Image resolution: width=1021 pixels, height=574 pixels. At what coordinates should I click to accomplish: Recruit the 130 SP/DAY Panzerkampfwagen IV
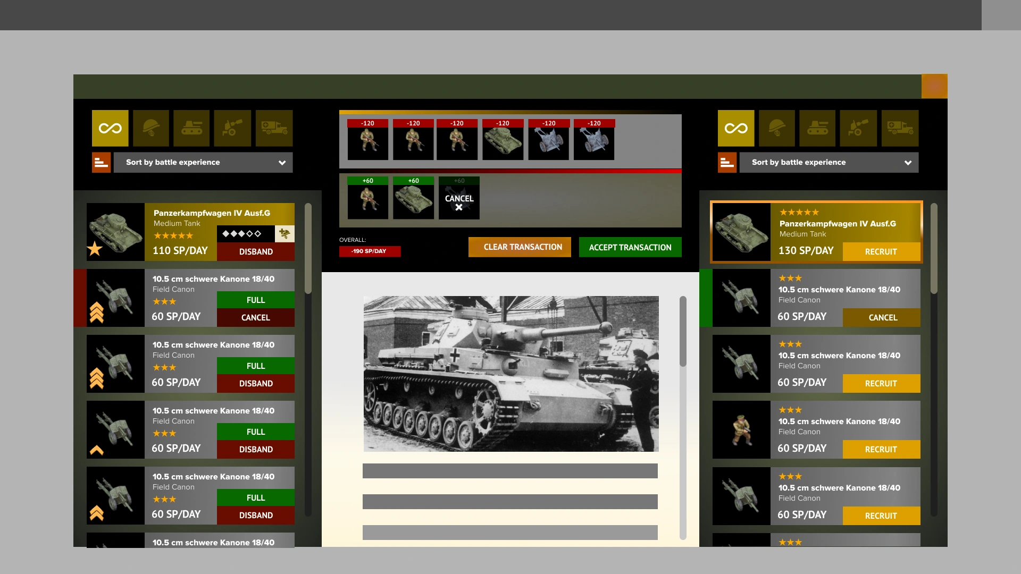881,252
